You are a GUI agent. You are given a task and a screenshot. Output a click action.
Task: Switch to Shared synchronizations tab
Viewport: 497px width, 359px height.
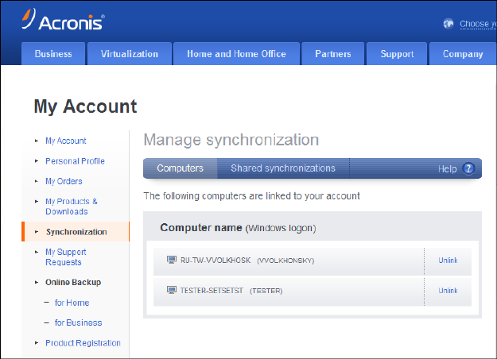283,168
